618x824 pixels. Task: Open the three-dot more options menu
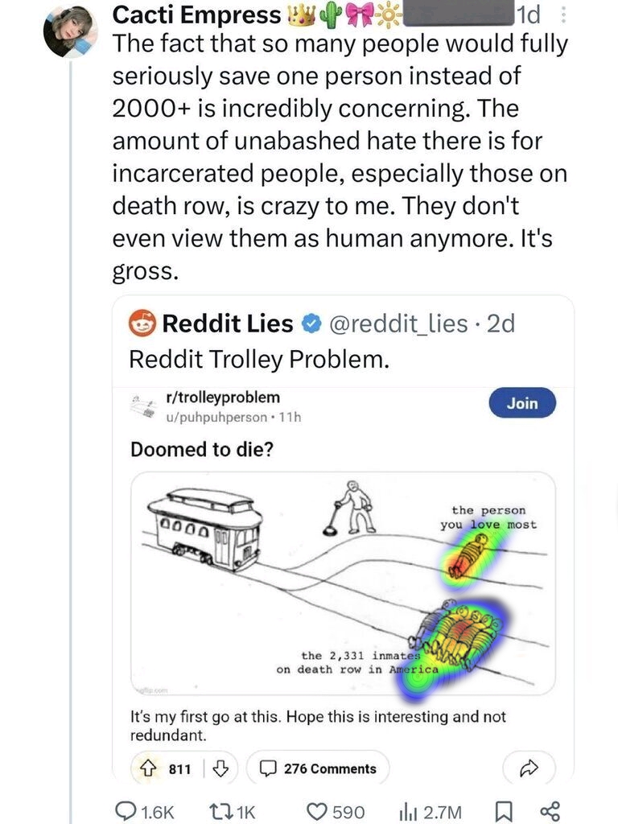tap(563, 14)
